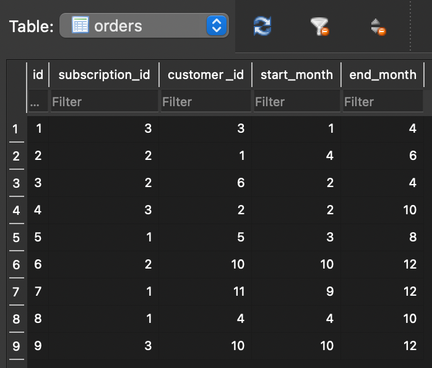This screenshot has width=432, height=368.
Task: Select end_month cell 10 in row 4
Action: (382, 211)
